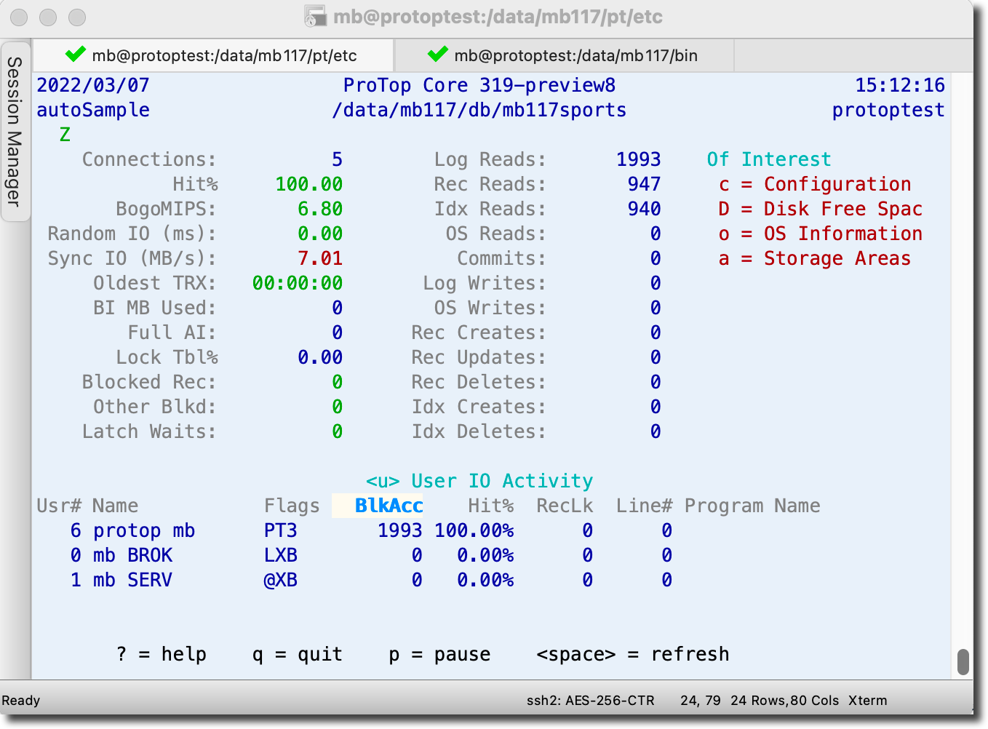Click the autoSample label

[93, 111]
